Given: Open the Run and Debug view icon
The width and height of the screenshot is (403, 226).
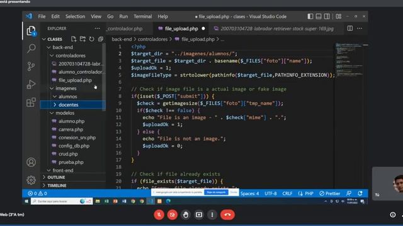Looking at the screenshot, I should tap(31, 84).
